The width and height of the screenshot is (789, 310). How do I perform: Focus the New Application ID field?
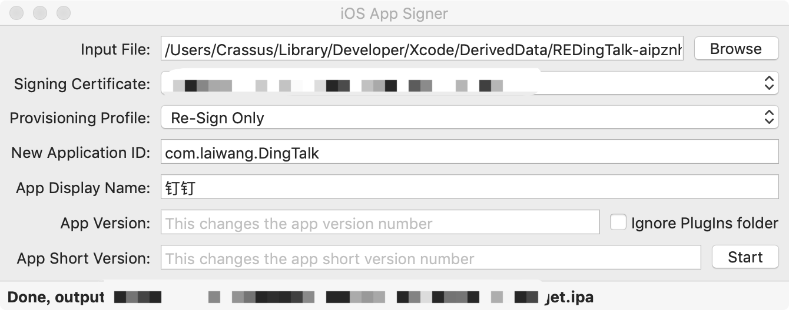tap(469, 153)
